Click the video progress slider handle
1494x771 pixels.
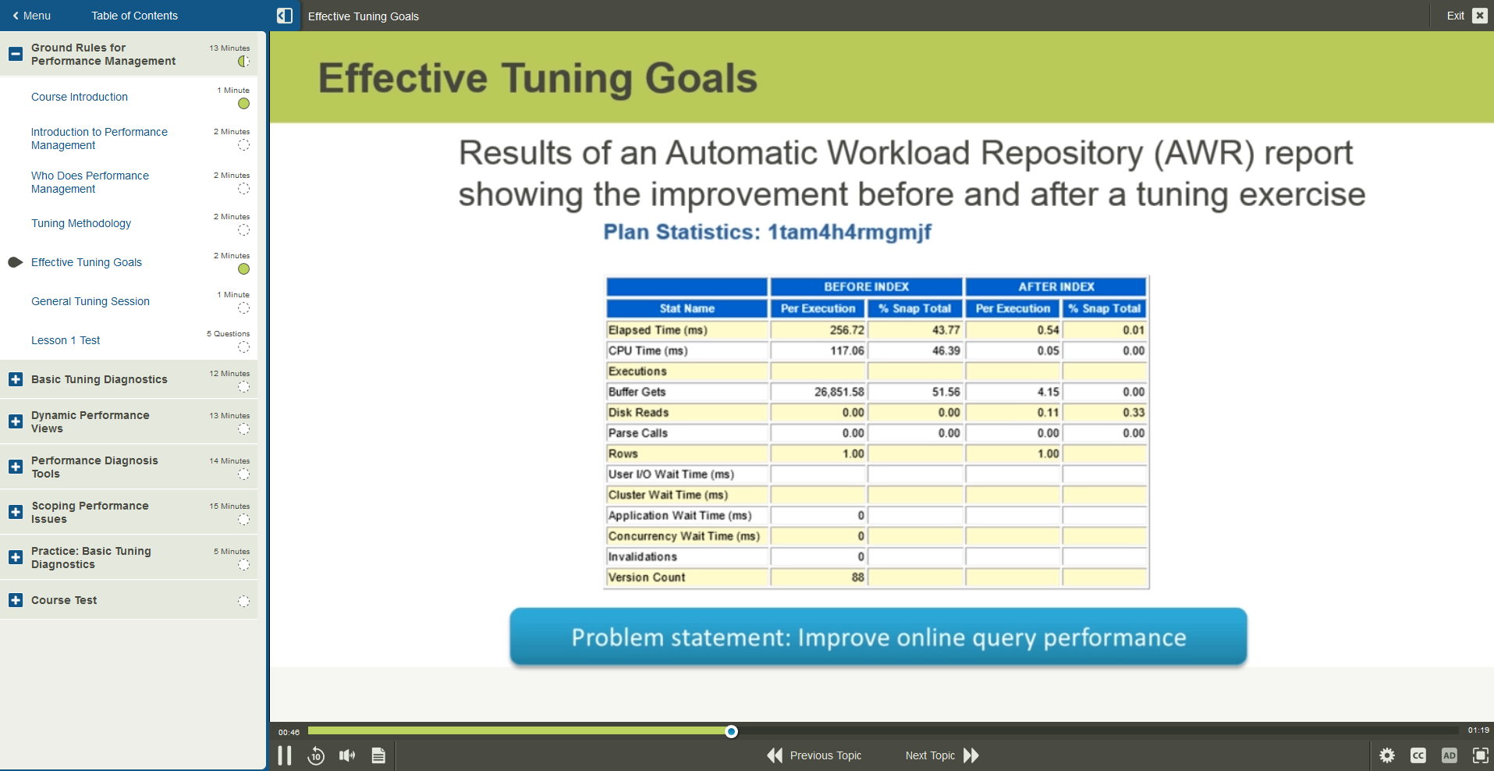click(731, 731)
